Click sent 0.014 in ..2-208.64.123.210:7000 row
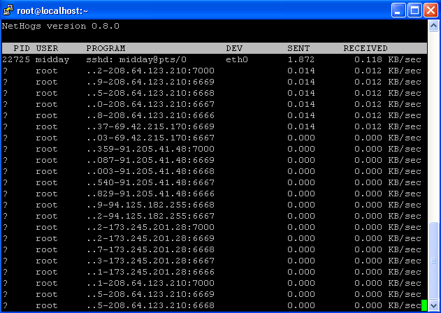The image size is (441, 313). point(301,71)
